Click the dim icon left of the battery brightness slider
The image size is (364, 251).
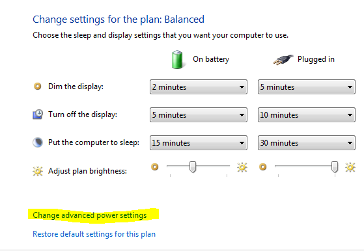click(x=154, y=167)
